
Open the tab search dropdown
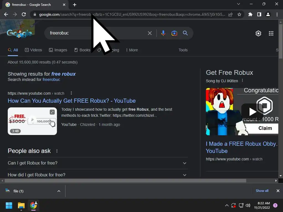[x=239, y=4]
